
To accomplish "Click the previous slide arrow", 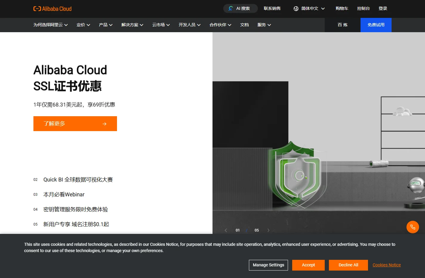I will tap(226, 230).
